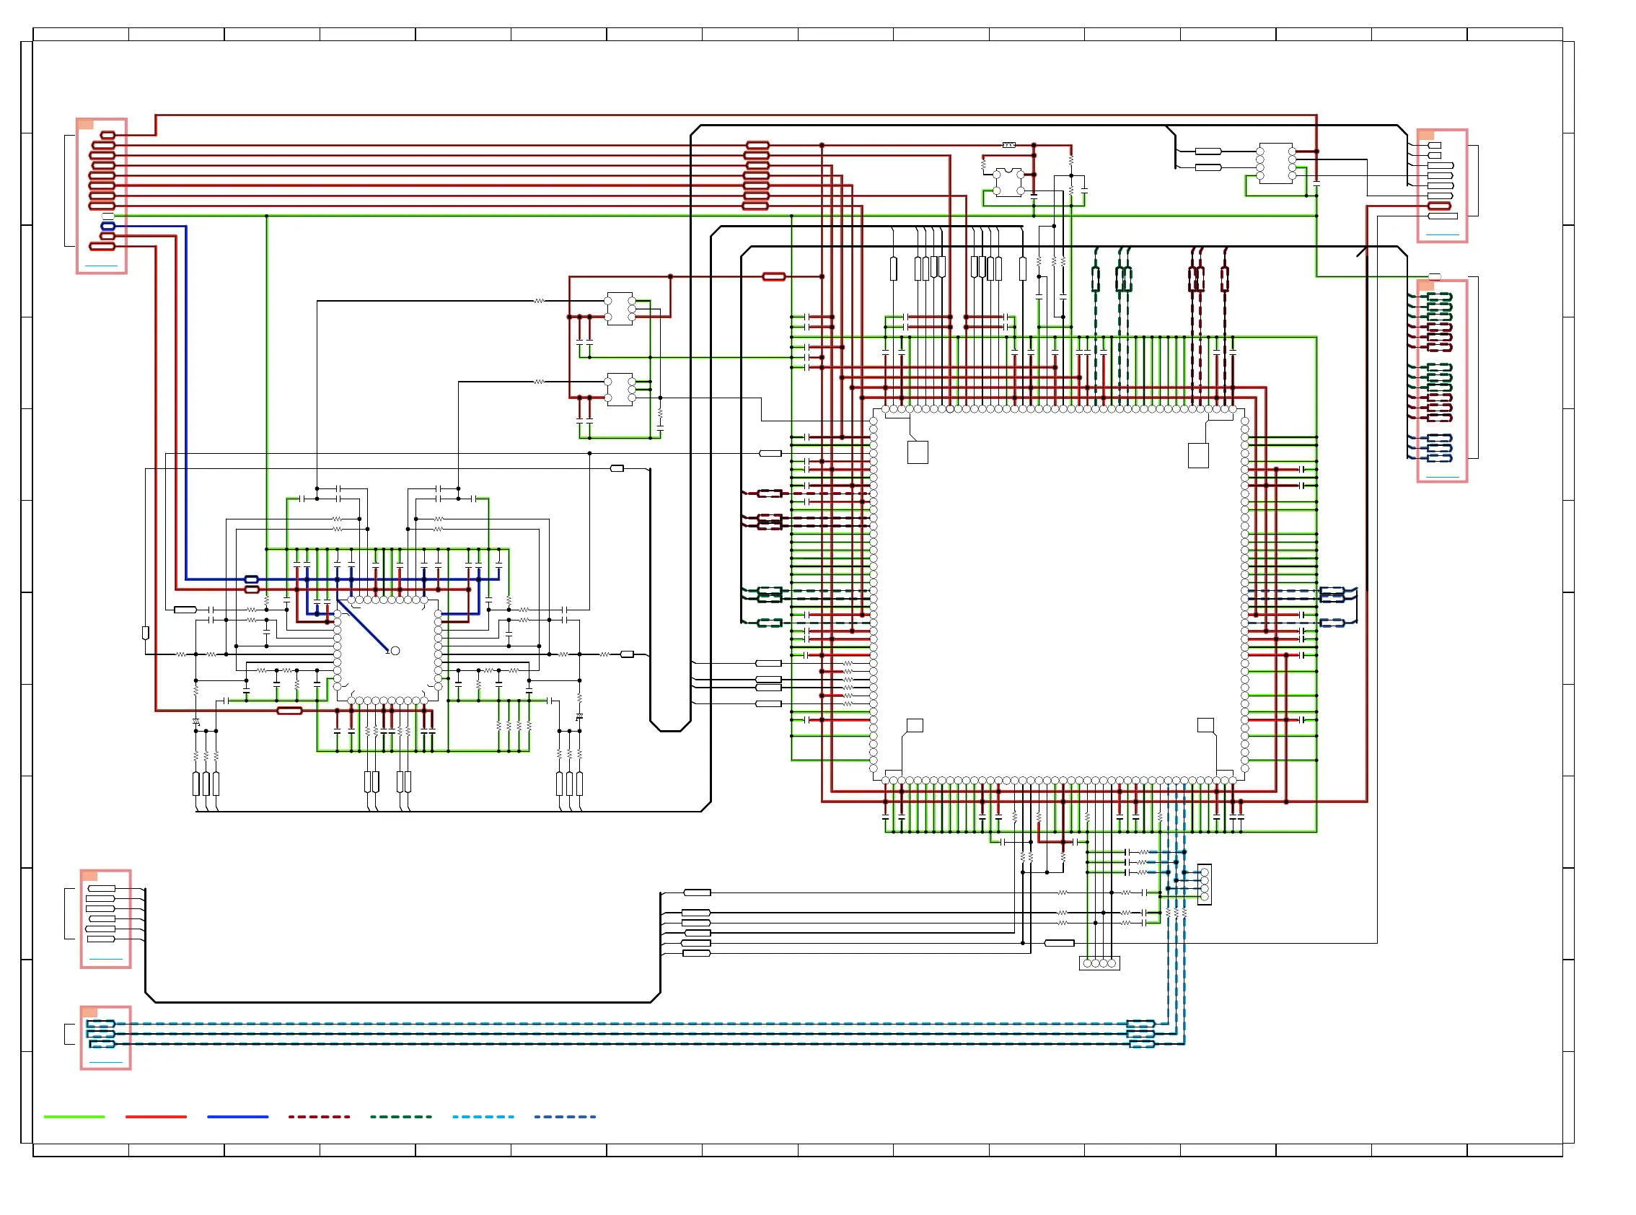The height and width of the screenshot is (1215, 1636).
Task: Click the cyan underline link in bottom-left cyan-dashed connector block
Action: 106,1063
